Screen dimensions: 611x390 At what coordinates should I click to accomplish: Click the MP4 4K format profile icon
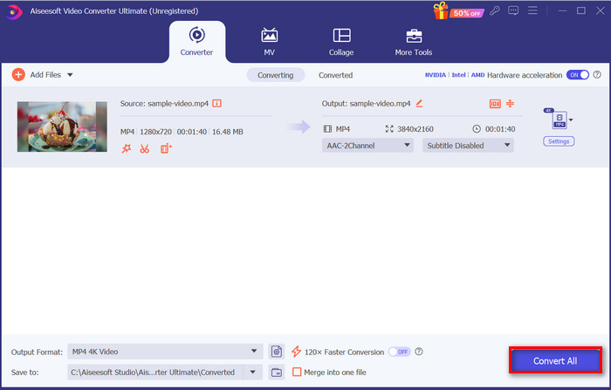(x=560, y=120)
